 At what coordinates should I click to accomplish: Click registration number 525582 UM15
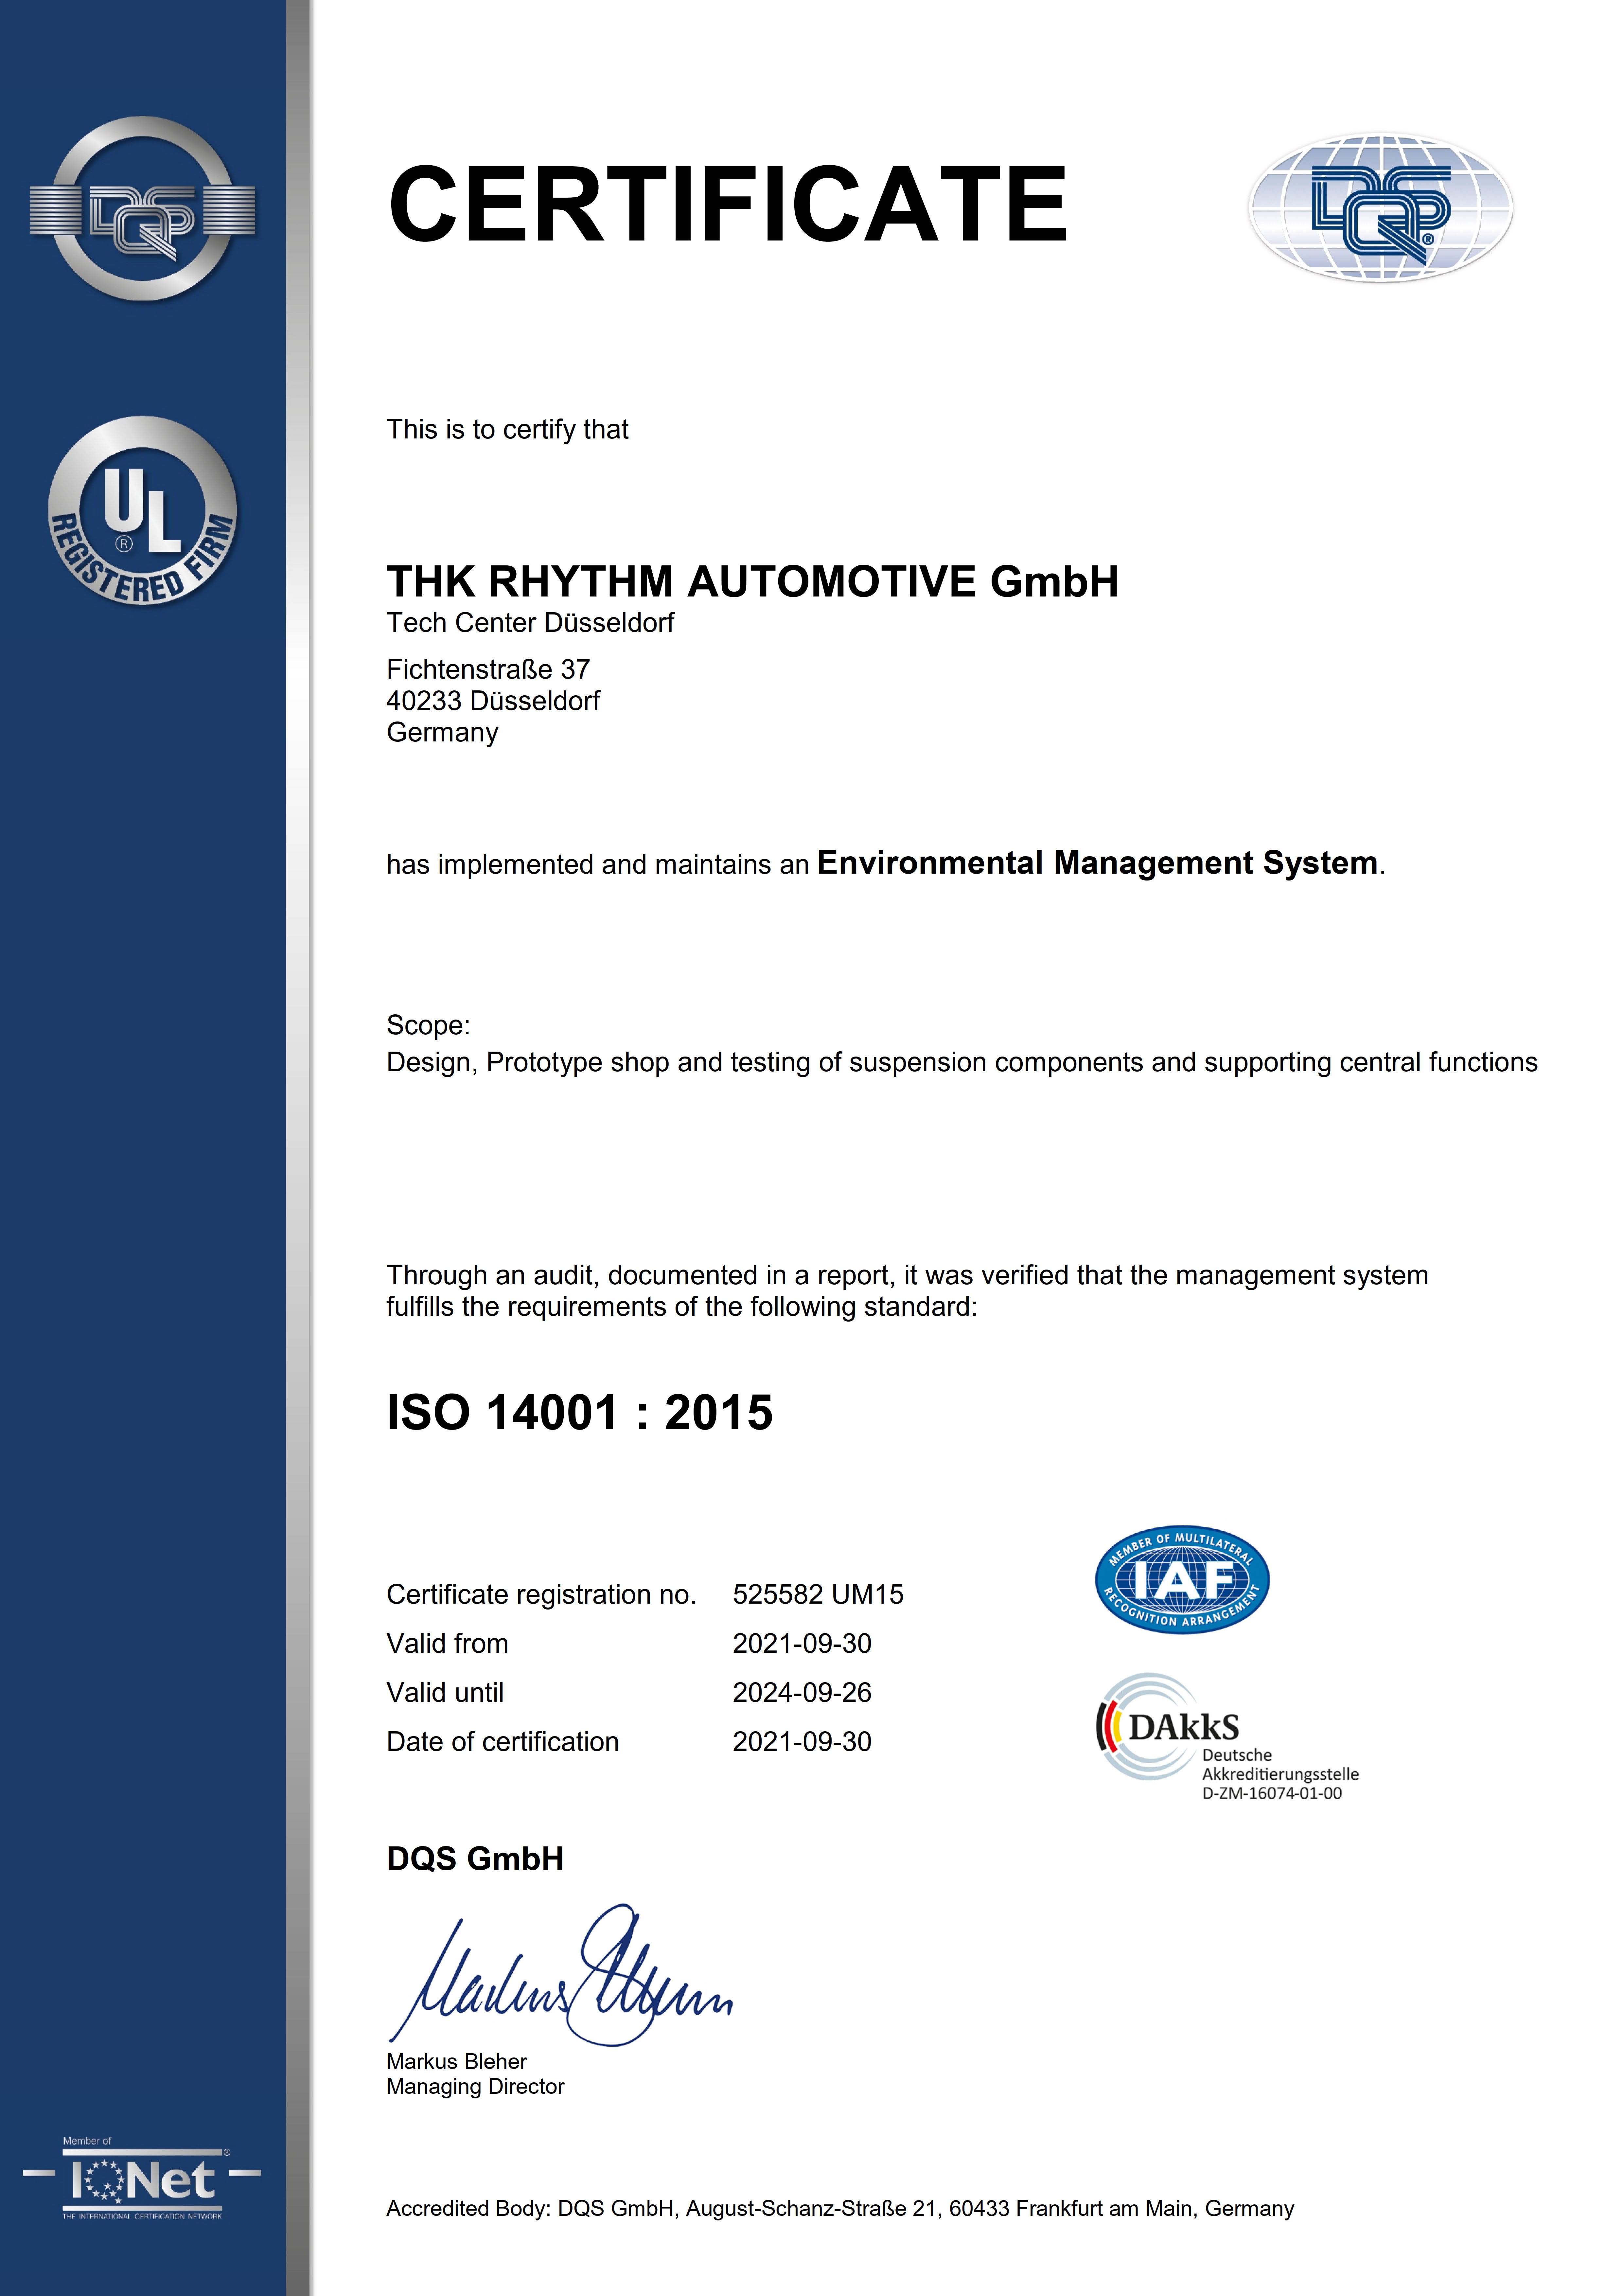point(818,1595)
